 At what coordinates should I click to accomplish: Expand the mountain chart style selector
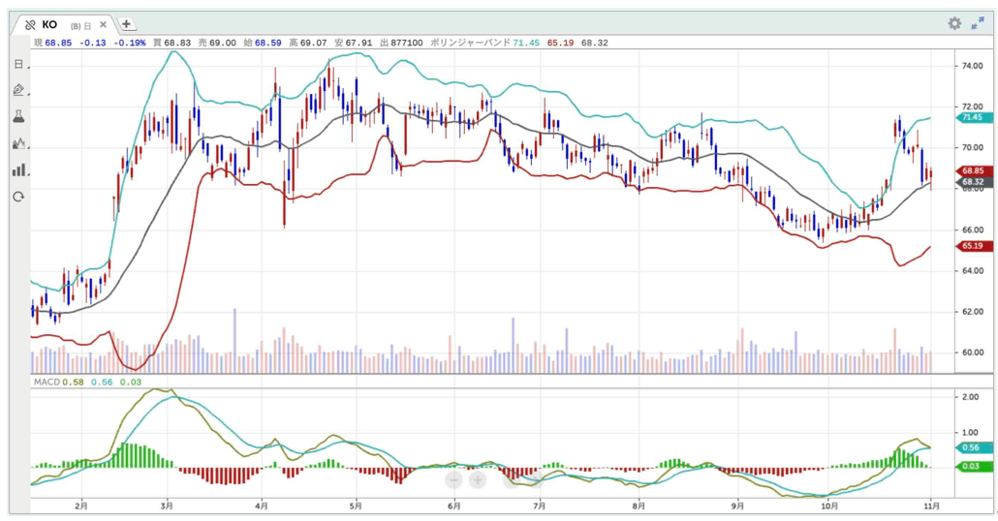click(18, 143)
